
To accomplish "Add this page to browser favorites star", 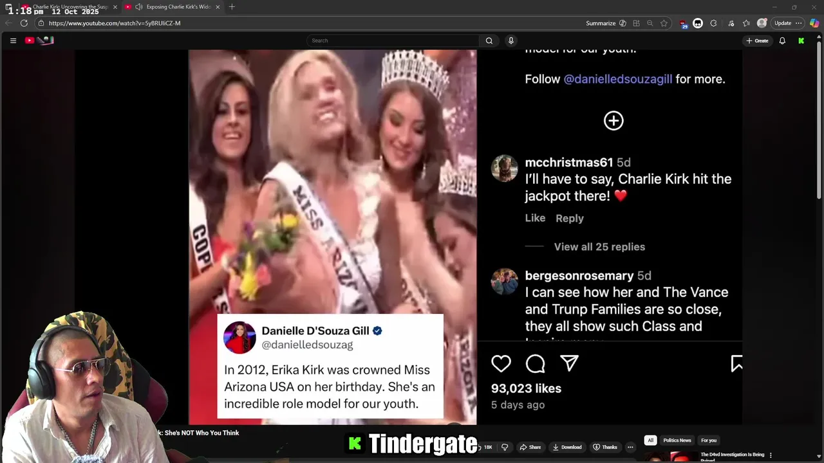I will tap(664, 23).
